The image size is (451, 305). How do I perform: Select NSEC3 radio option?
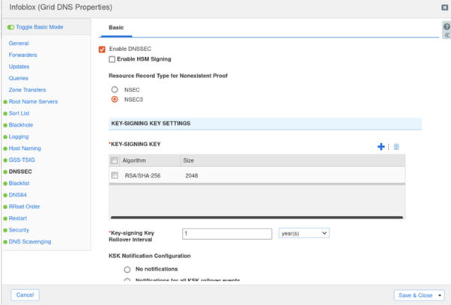coord(115,99)
